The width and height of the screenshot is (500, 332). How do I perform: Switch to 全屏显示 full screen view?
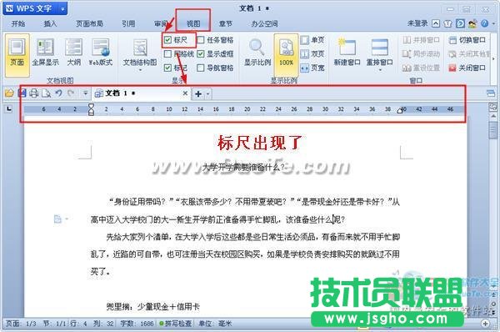pyautogui.click(x=45, y=53)
